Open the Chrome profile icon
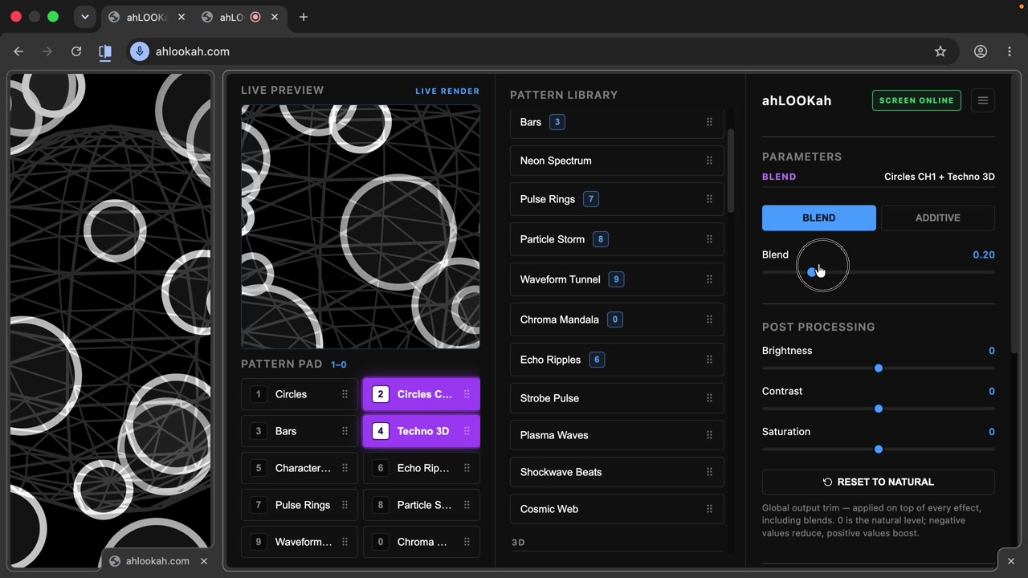1028x578 pixels. point(981,51)
